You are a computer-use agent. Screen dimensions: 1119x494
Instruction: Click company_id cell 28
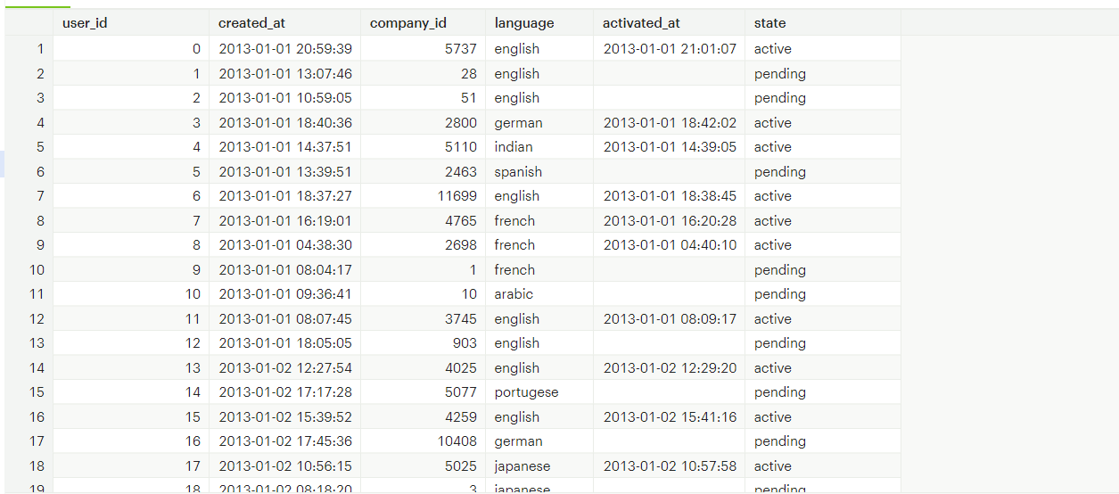click(424, 73)
